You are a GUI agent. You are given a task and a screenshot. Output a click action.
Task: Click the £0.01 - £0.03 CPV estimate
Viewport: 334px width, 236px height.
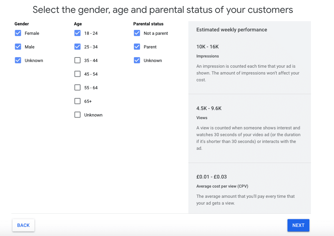(211, 177)
